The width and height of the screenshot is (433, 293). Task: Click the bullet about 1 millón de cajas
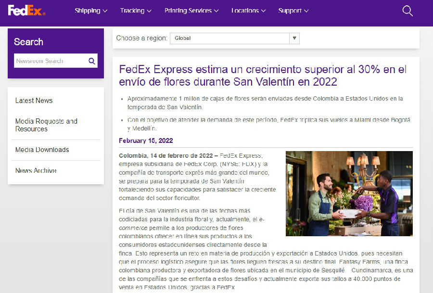point(265,103)
